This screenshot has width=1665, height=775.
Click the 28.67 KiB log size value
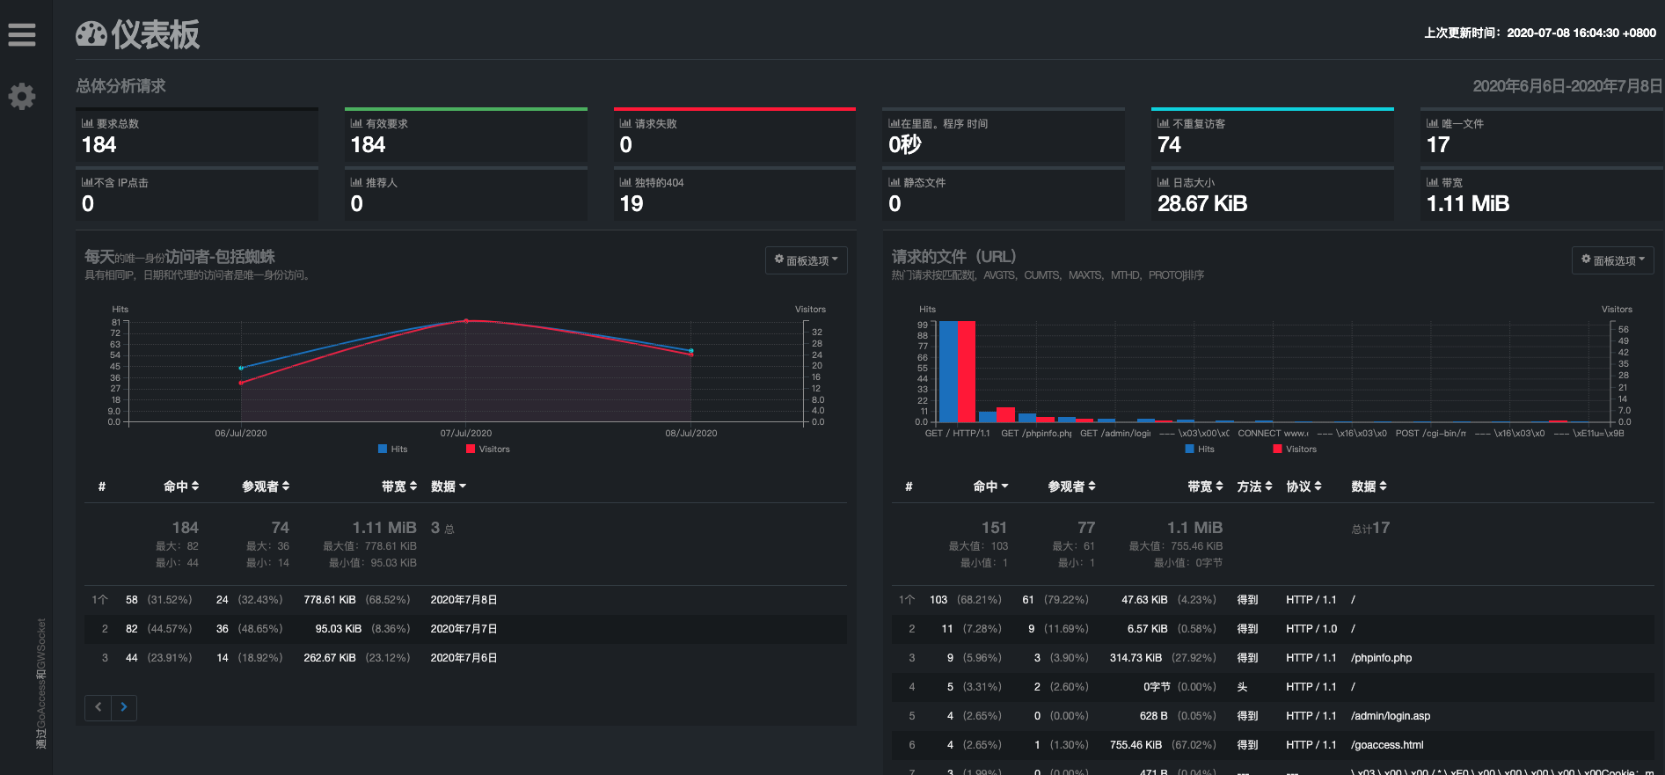pyautogui.click(x=1202, y=203)
